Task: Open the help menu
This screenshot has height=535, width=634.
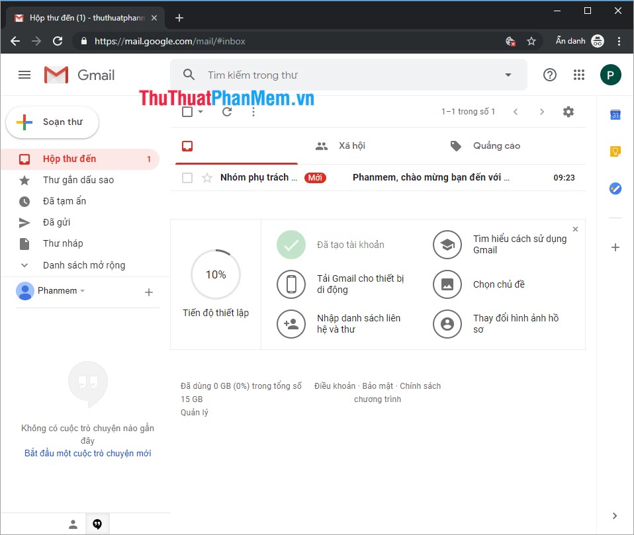Action: [549, 75]
